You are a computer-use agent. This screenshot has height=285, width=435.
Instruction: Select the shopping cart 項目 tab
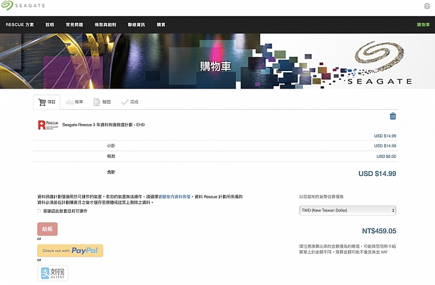[47, 102]
